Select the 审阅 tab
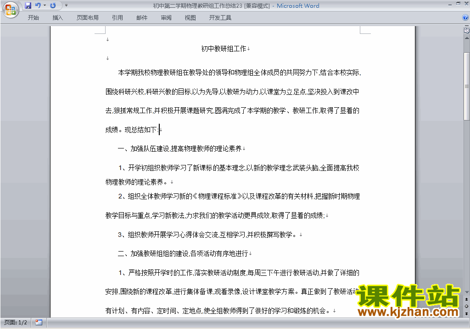Image resolution: width=470 pixels, height=329 pixels. click(166, 18)
